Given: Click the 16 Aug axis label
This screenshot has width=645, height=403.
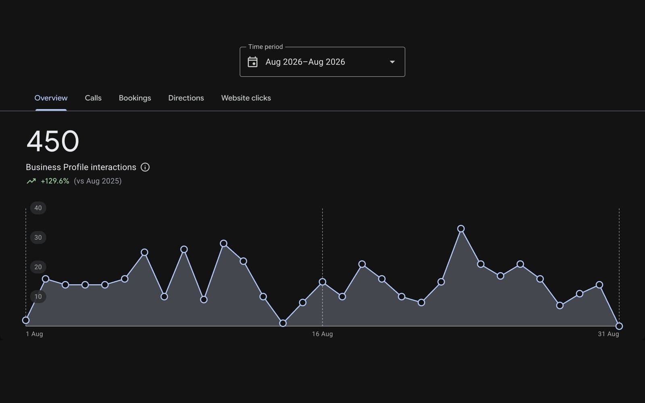Looking at the screenshot, I should point(322,334).
